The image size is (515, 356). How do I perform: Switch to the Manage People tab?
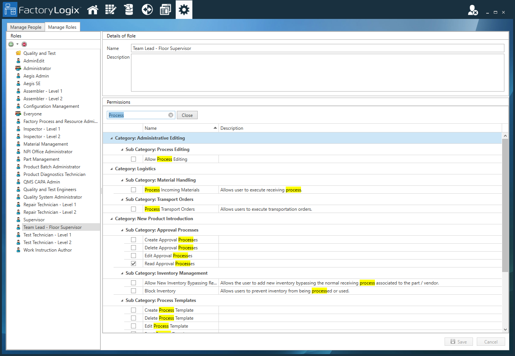[x=25, y=27]
